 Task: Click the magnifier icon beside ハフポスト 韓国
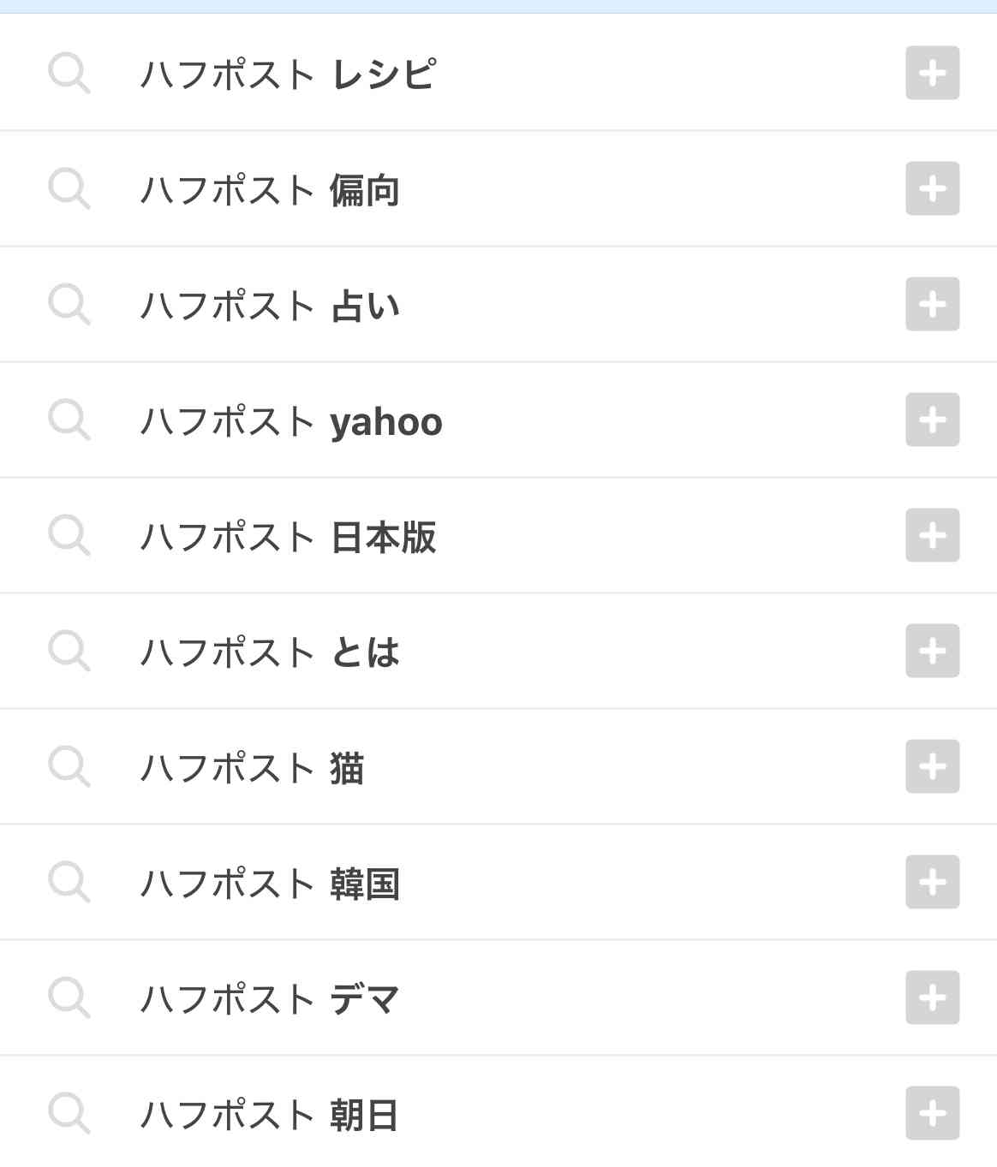pos(69,882)
